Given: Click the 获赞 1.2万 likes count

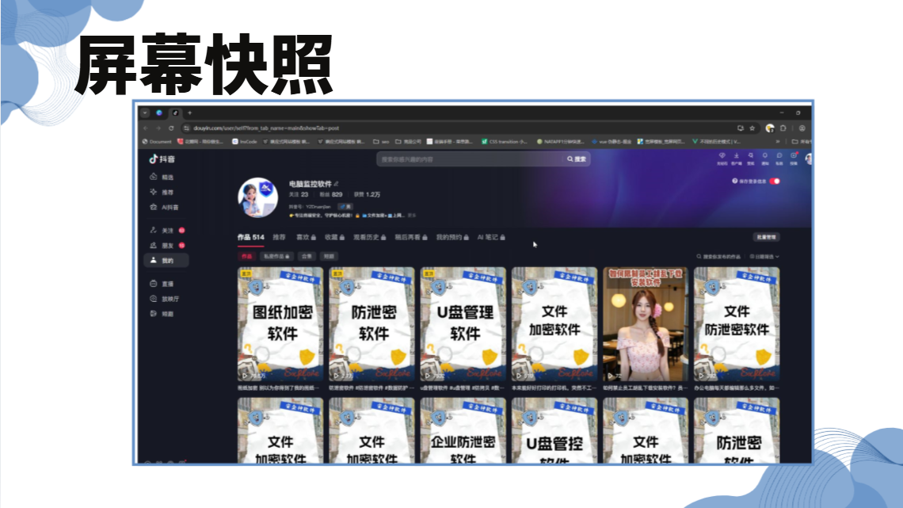Looking at the screenshot, I should 368,195.
